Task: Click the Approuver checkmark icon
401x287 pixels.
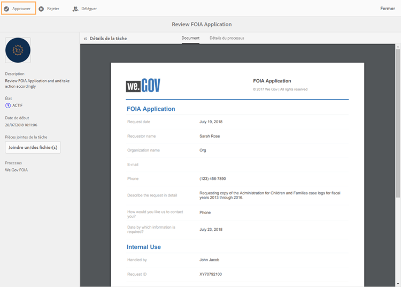Action: tap(6, 9)
